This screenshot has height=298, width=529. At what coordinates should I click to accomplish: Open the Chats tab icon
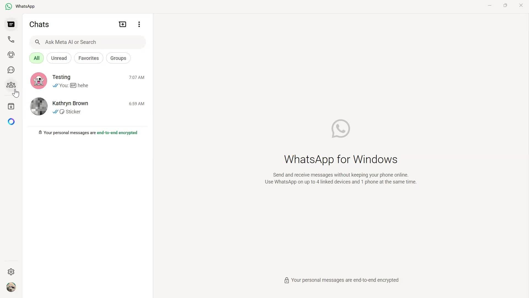[x=11, y=24]
